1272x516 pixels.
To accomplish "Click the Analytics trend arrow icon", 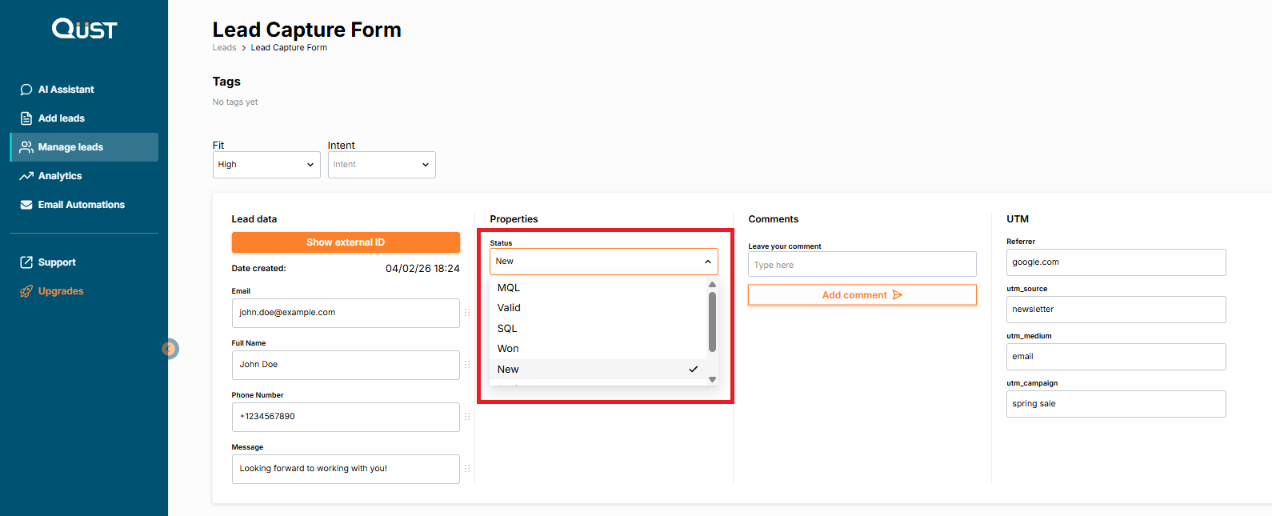I will point(26,176).
